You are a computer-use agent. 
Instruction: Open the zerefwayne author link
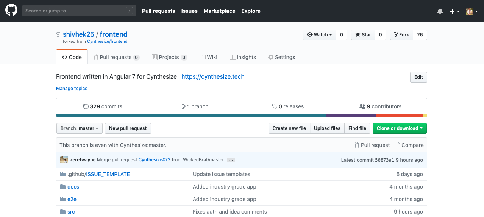click(83, 160)
